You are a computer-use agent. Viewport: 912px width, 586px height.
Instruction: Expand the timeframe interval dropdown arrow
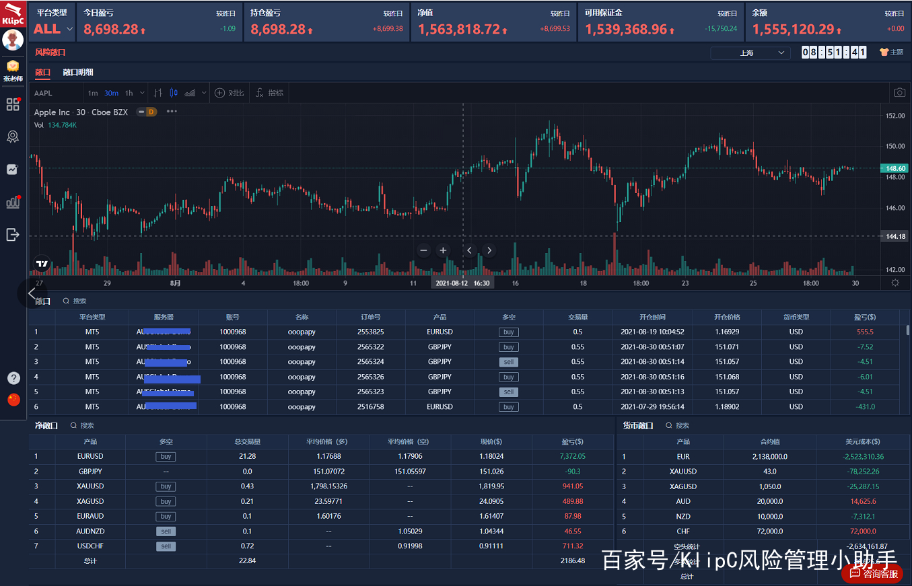tap(141, 93)
